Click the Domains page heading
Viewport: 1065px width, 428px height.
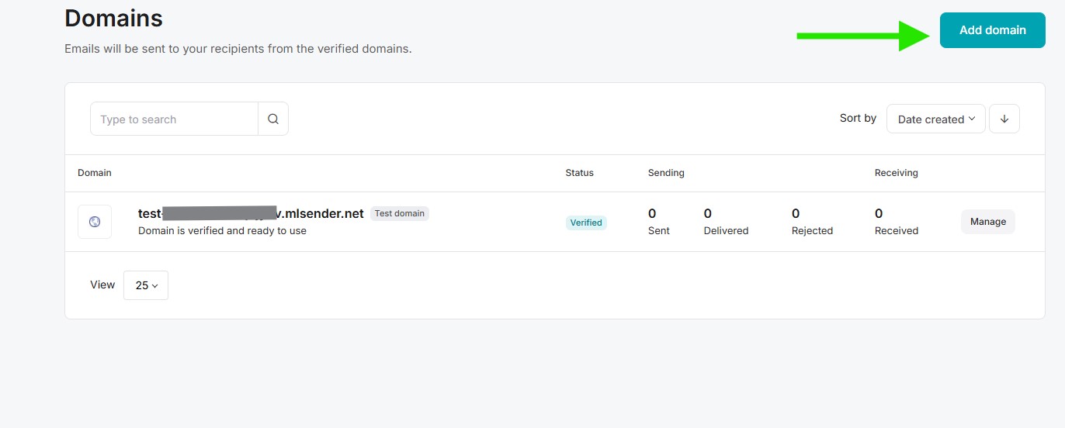point(113,18)
